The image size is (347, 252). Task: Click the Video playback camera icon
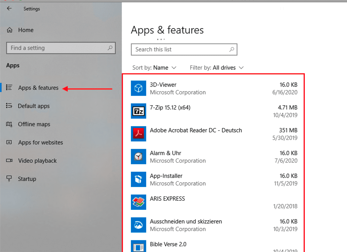pos(9,160)
